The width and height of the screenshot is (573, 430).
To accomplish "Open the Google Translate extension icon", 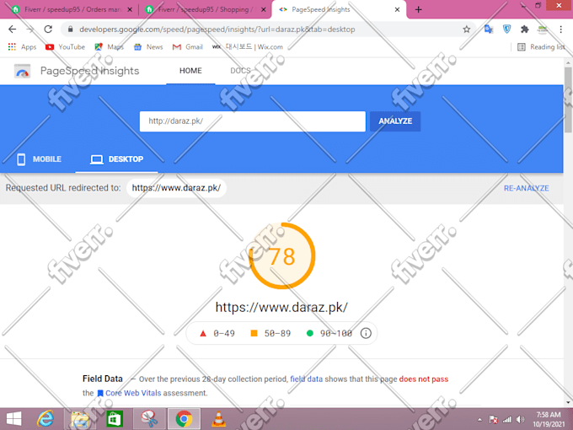I will tap(488, 29).
